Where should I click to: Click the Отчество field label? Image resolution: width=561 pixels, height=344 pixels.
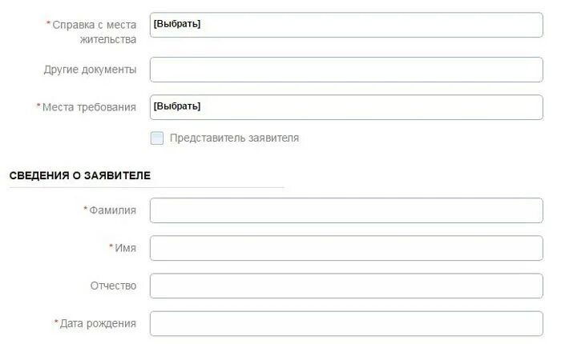click(x=113, y=286)
